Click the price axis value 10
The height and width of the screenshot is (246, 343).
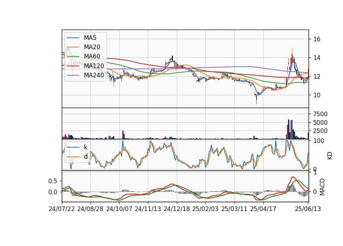[317, 95]
